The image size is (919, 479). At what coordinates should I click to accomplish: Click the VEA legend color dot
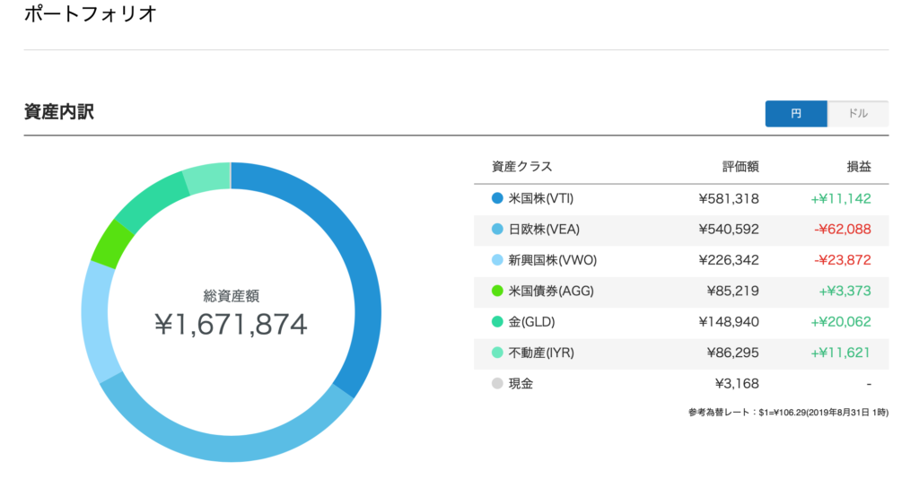coord(497,230)
